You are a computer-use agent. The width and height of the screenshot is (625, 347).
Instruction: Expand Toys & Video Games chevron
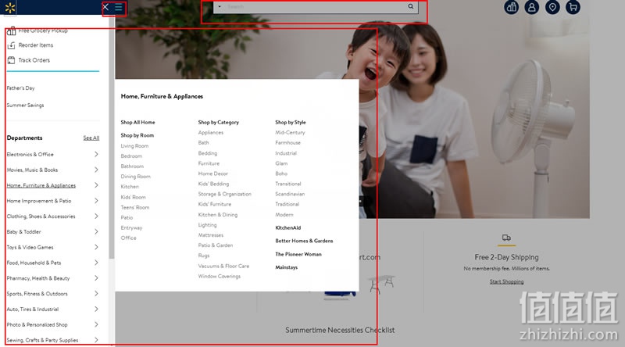(96, 247)
